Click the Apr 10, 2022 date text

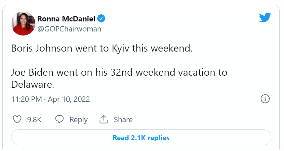tap(69, 99)
